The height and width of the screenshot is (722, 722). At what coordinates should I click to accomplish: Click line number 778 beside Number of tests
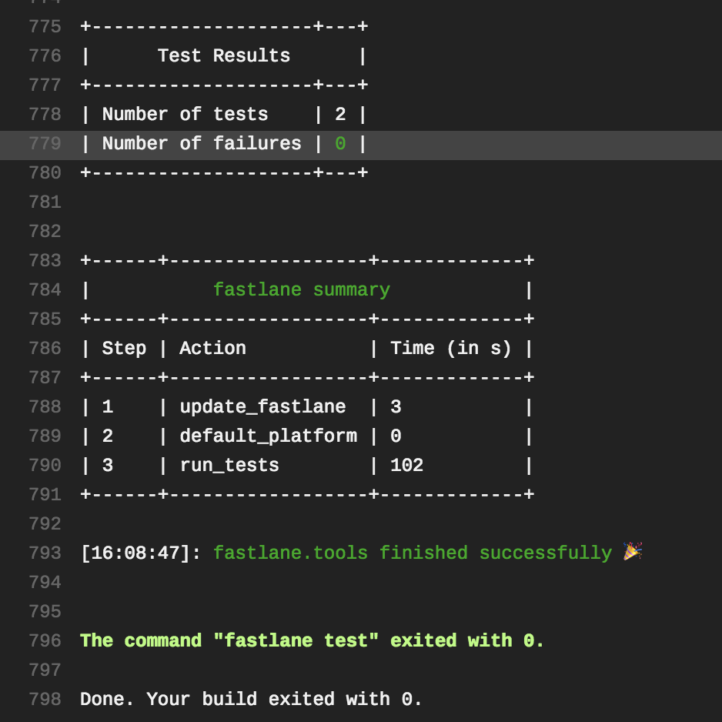tap(45, 115)
